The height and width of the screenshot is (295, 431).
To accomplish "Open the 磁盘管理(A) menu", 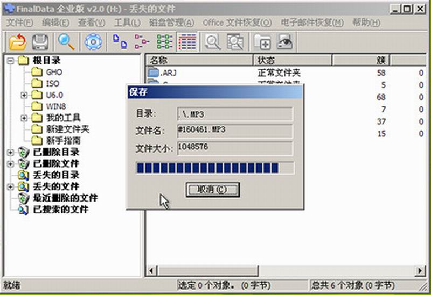I will (x=172, y=23).
